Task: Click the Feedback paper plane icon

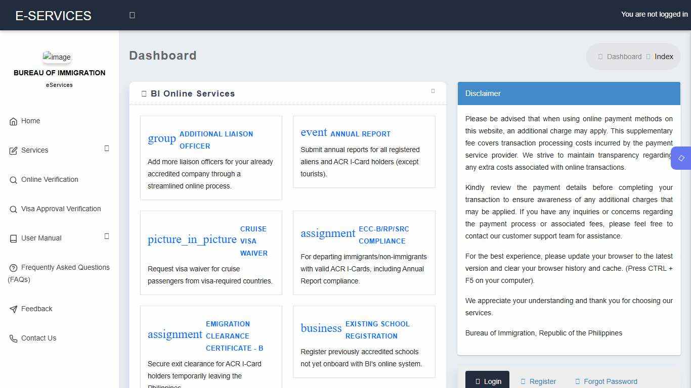Action: click(x=13, y=309)
